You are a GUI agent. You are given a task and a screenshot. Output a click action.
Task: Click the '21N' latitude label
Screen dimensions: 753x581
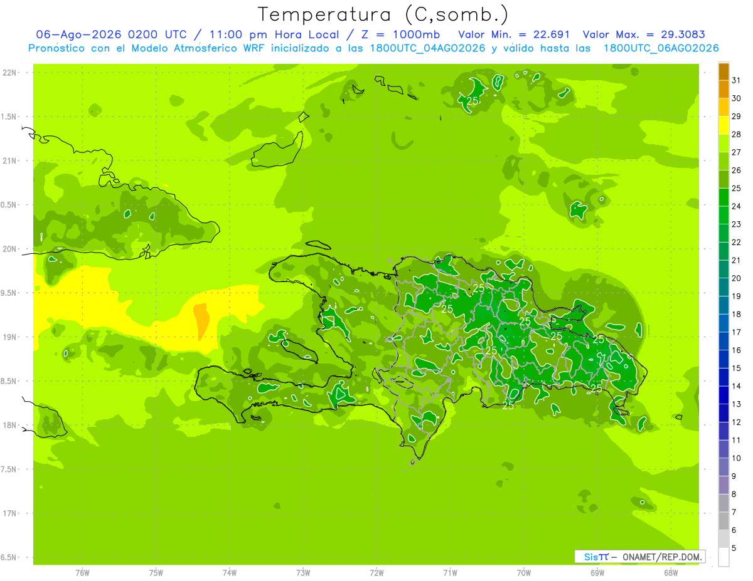[9, 161]
